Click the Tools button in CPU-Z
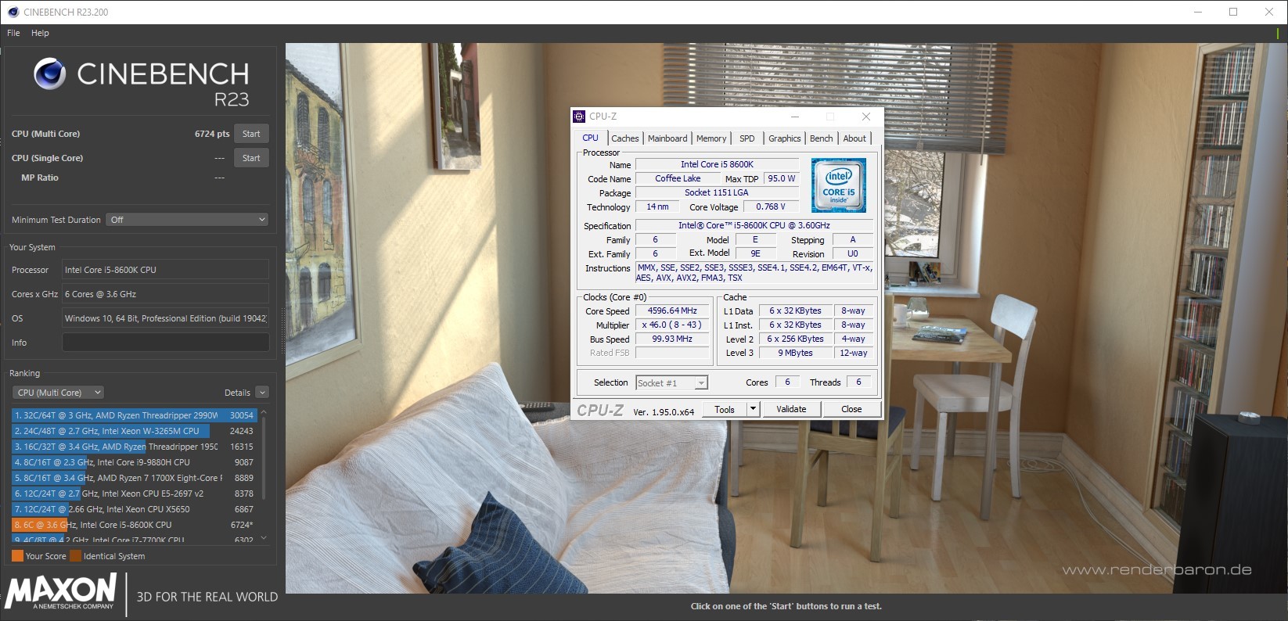Image resolution: width=1288 pixels, height=621 pixels. [725, 409]
